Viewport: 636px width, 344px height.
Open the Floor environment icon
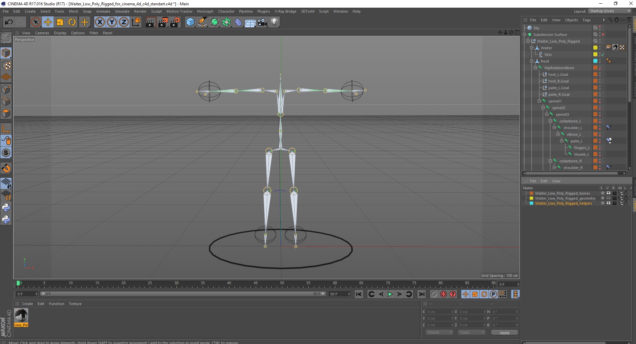[250, 22]
